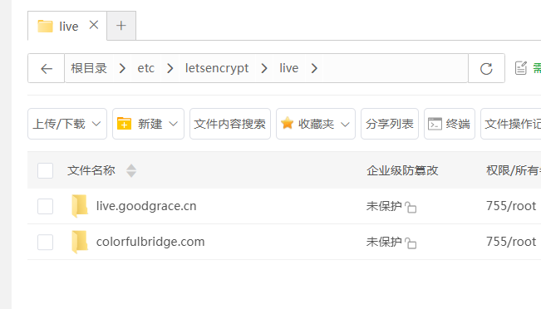Expand the 收藏夹 favorites dropdown
The height and width of the screenshot is (309, 541).
pyautogui.click(x=316, y=124)
